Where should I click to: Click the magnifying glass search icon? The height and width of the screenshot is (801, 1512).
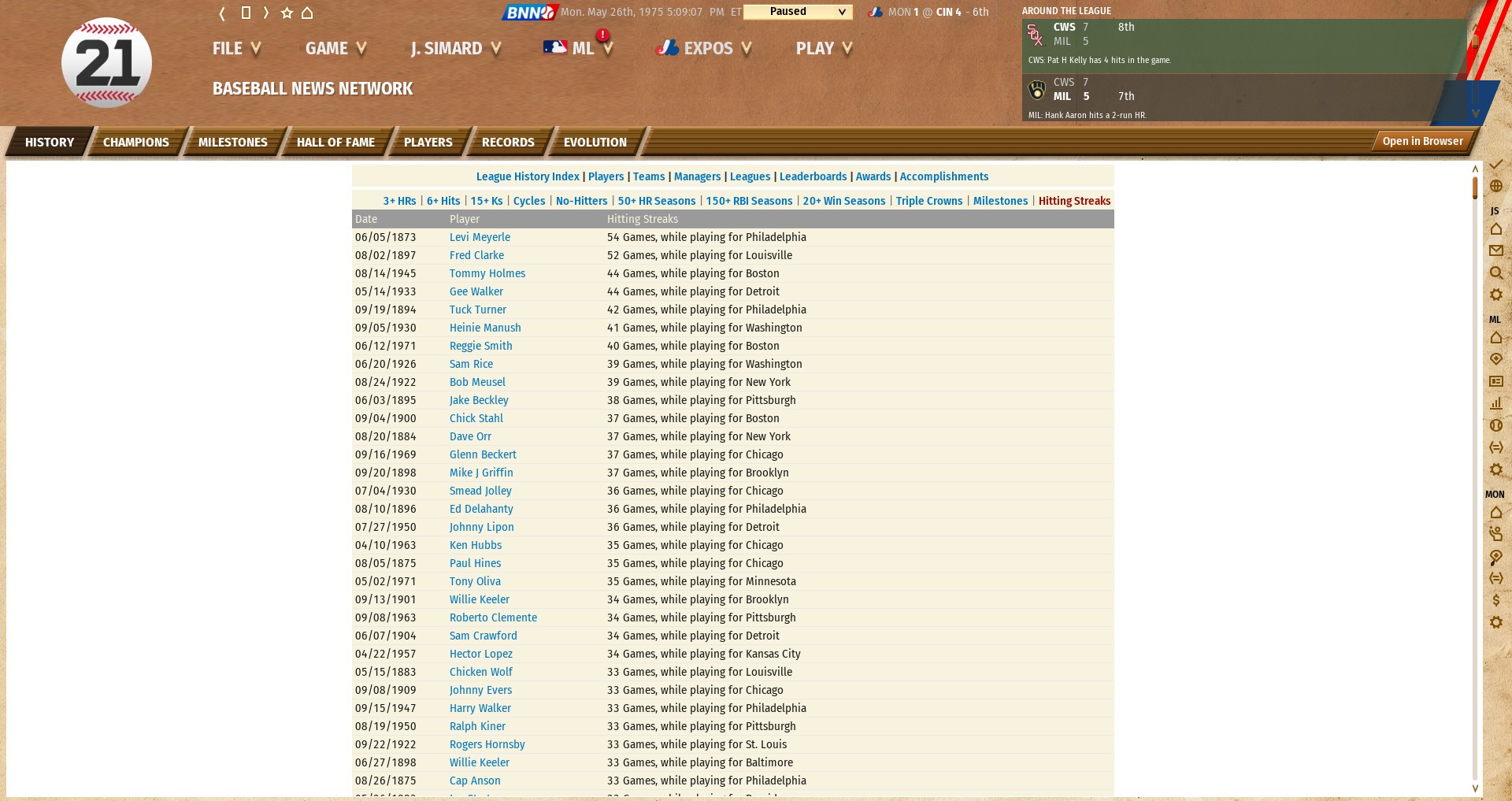(1495, 273)
